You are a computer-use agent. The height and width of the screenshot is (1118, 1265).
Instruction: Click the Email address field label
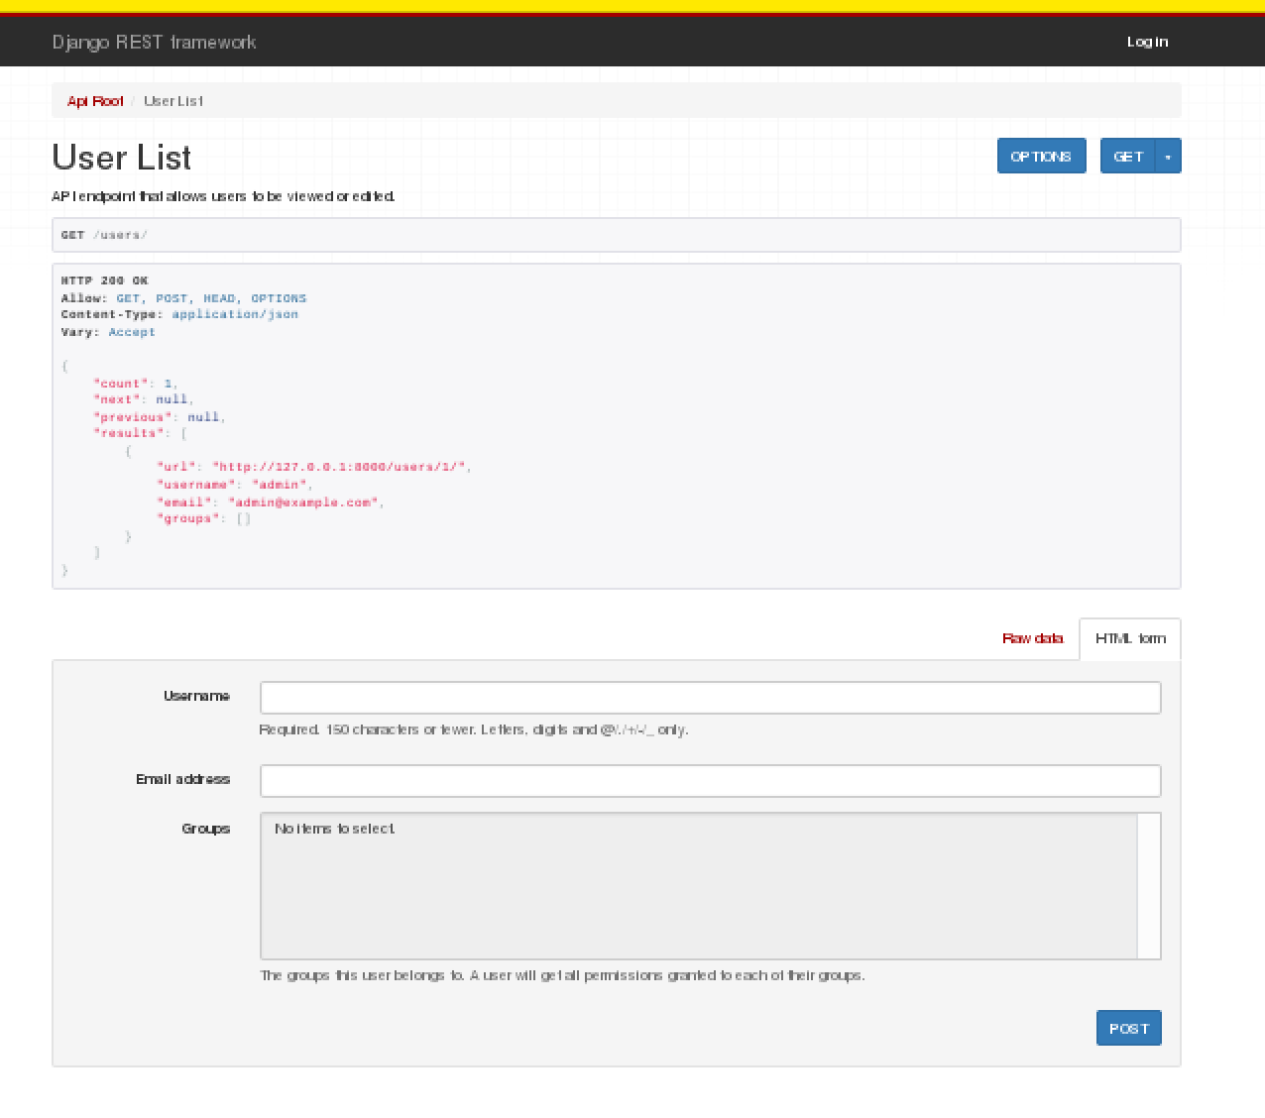click(x=182, y=779)
